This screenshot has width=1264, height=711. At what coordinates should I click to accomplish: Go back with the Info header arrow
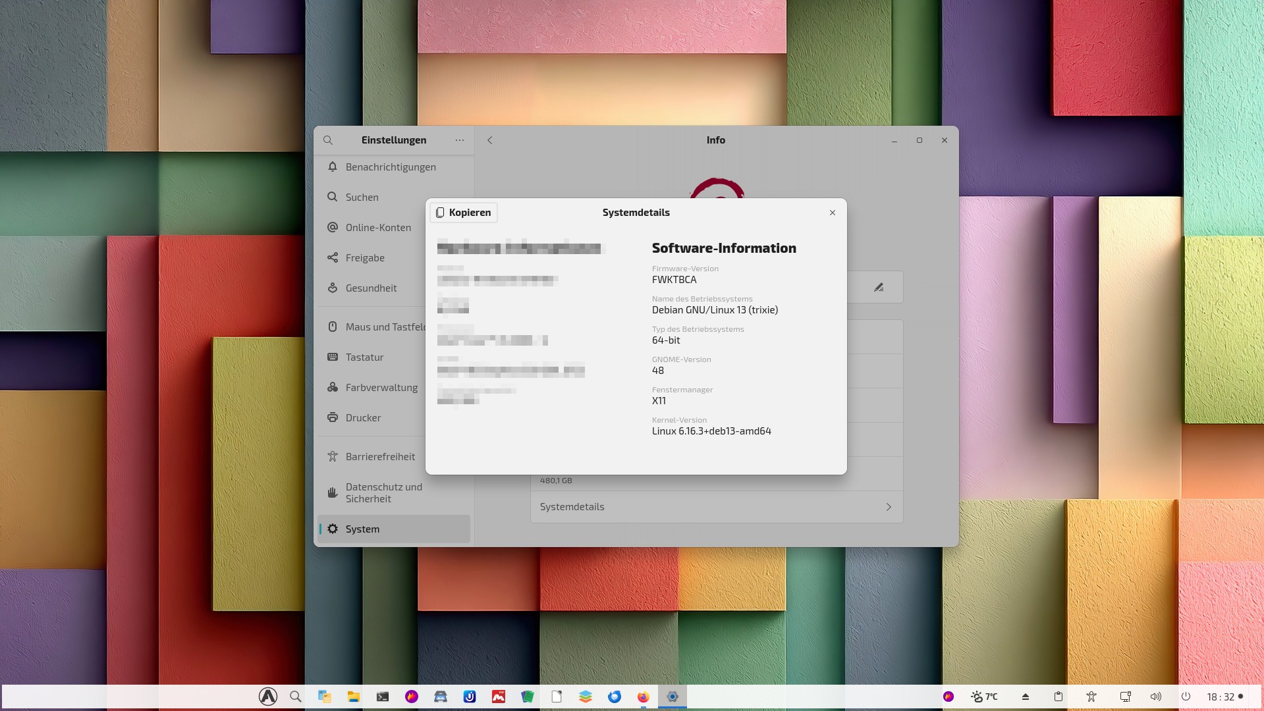click(490, 140)
